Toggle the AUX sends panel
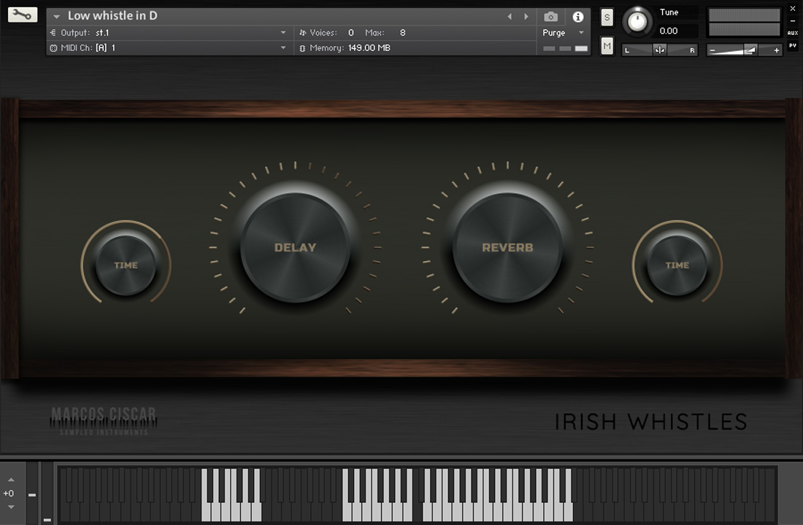Viewport: 803px width, 525px height. (x=792, y=33)
